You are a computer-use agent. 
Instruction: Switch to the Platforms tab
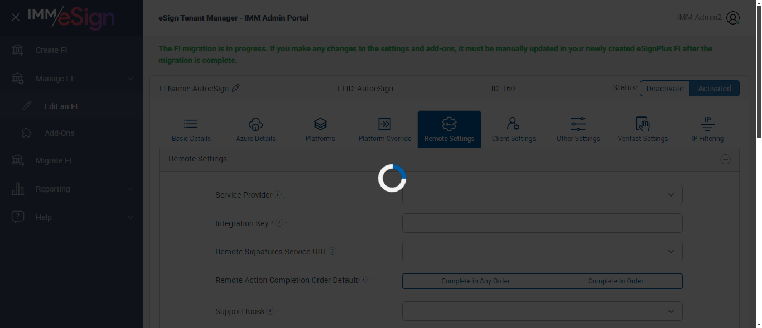pyautogui.click(x=320, y=129)
